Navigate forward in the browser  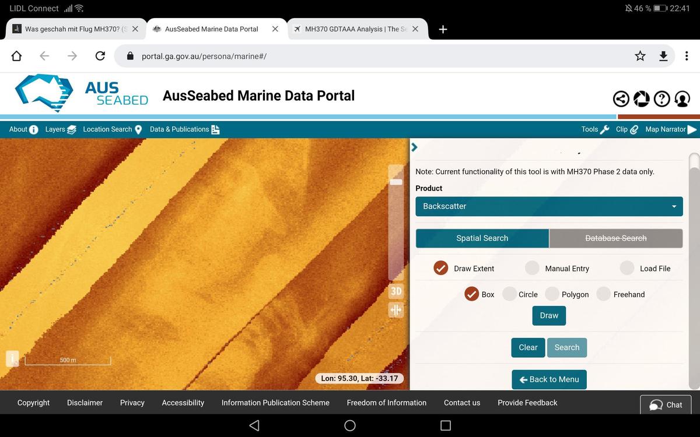72,56
